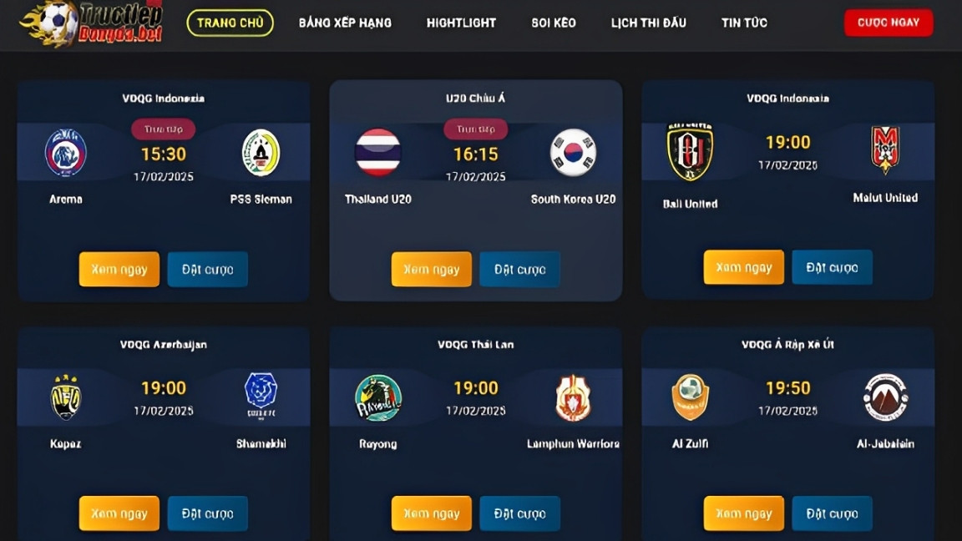Click the Tructiep Bongda site logo
Screen dimensions: 962x541
pos(92,23)
